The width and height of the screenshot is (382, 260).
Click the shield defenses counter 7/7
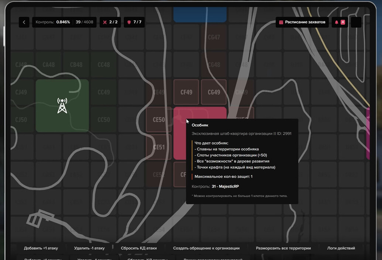pos(134,22)
